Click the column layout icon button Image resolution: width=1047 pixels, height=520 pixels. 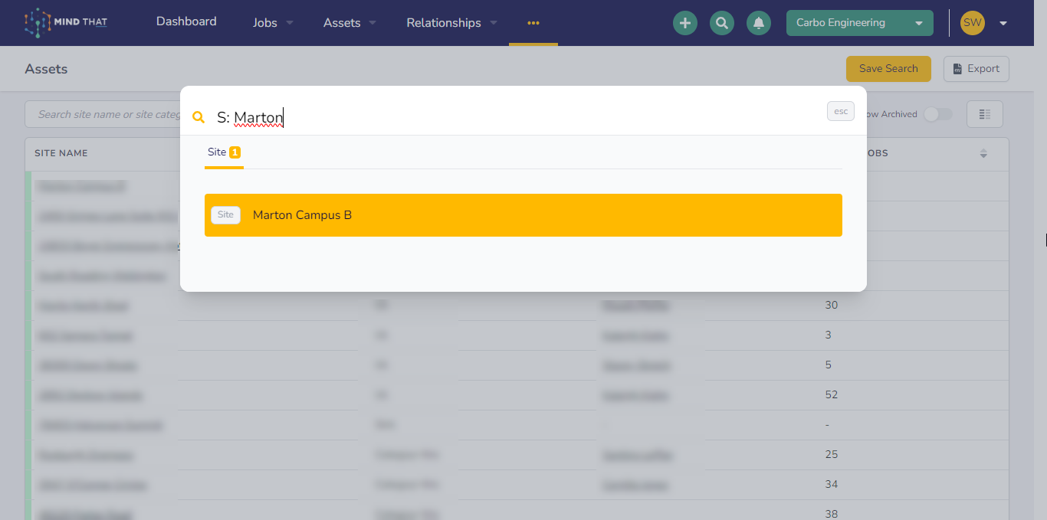pos(985,114)
